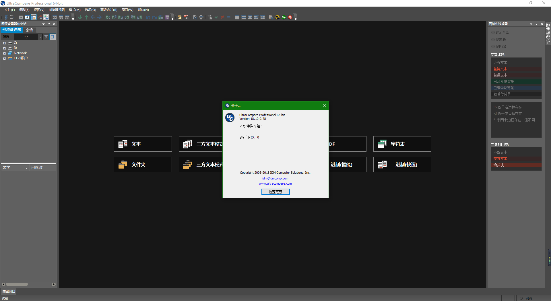Select the 仅差异 radio option
Image resolution: width=551 pixels, height=301 pixels.
click(493, 40)
